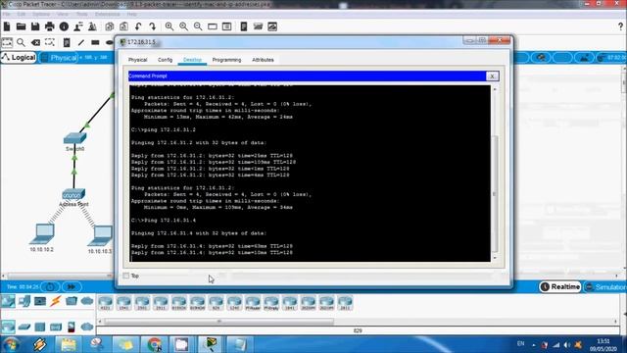Select the Resize Shape tool

click(50, 42)
